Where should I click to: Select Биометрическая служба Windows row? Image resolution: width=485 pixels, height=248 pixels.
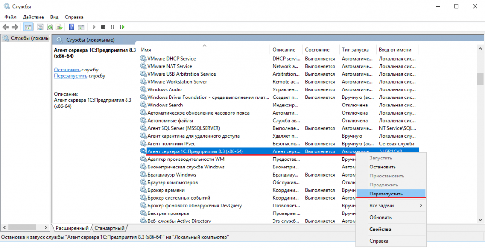248,167
